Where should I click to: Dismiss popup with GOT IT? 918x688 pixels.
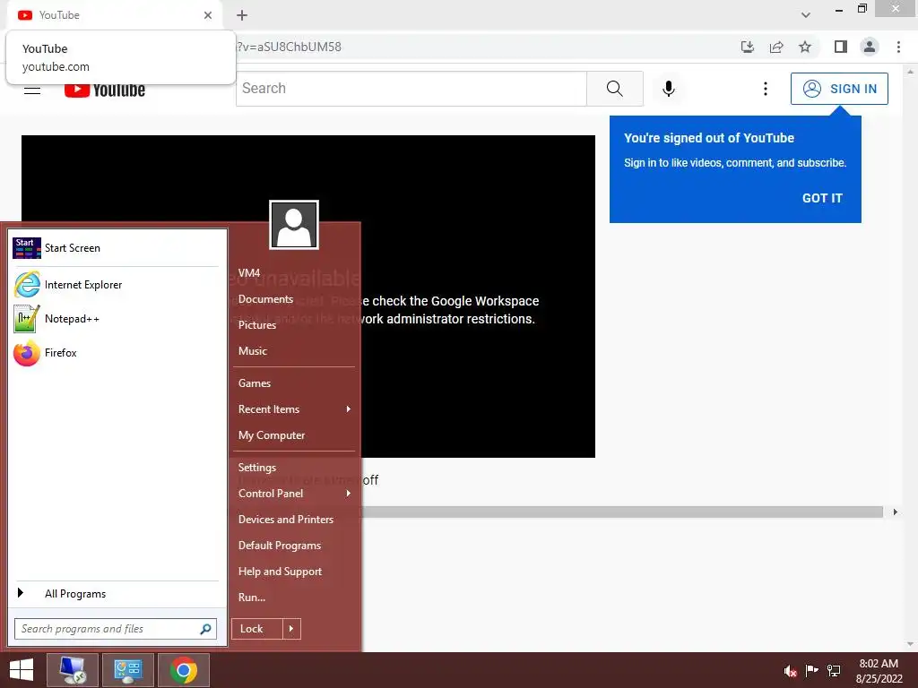pyautogui.click(x=822, y=198)
